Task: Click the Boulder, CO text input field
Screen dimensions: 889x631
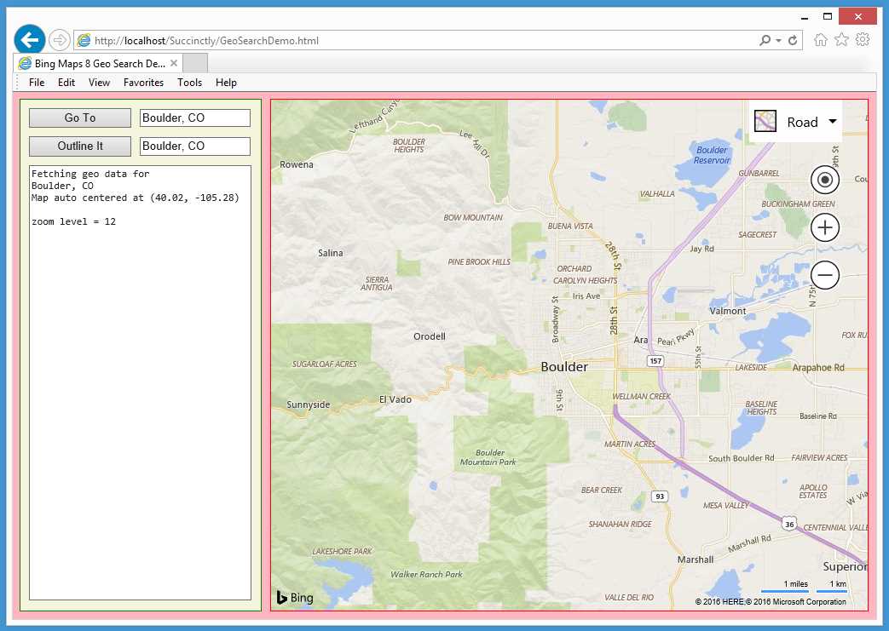Action: click(x=194, y=118)
